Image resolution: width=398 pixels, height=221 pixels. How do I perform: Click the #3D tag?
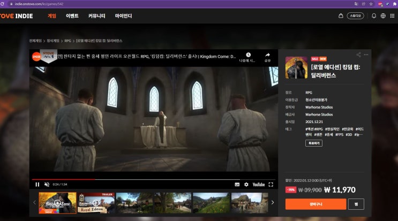(349, 134)
